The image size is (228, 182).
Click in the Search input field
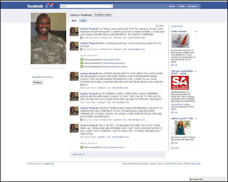pyautogui.click(x=85, y=6)
